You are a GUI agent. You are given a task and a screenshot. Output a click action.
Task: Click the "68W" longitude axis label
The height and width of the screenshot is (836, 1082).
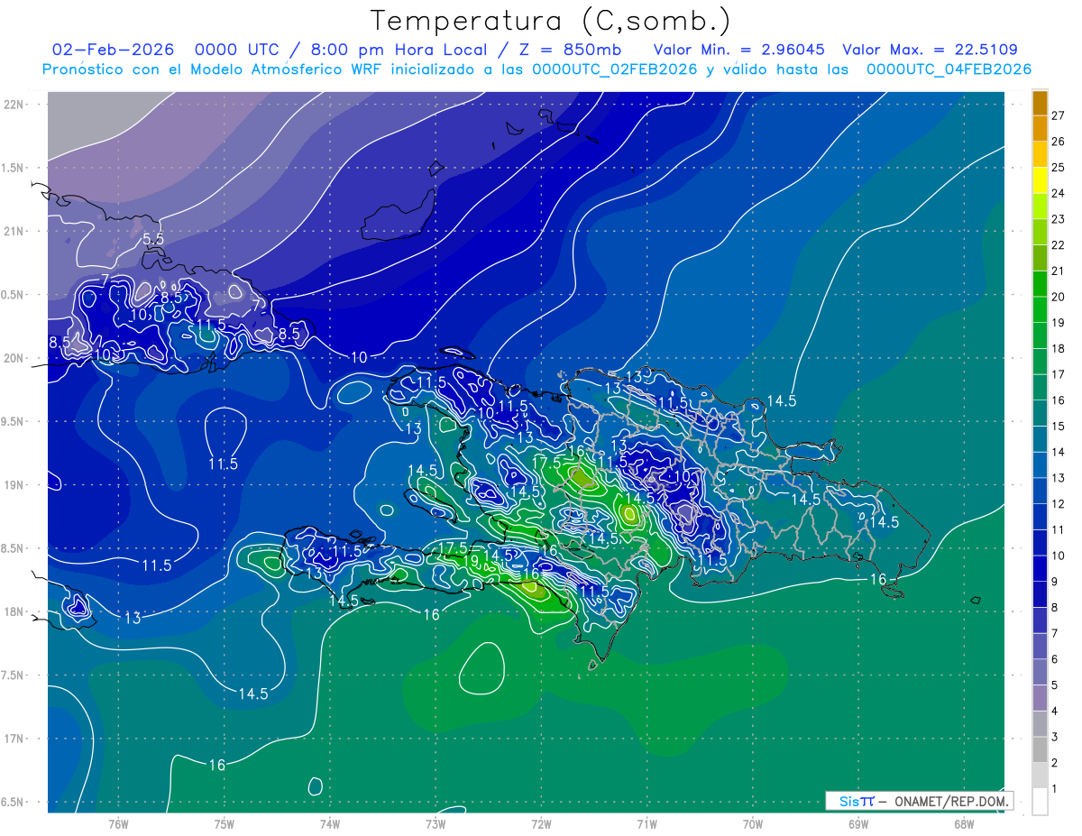coord(964,823)
